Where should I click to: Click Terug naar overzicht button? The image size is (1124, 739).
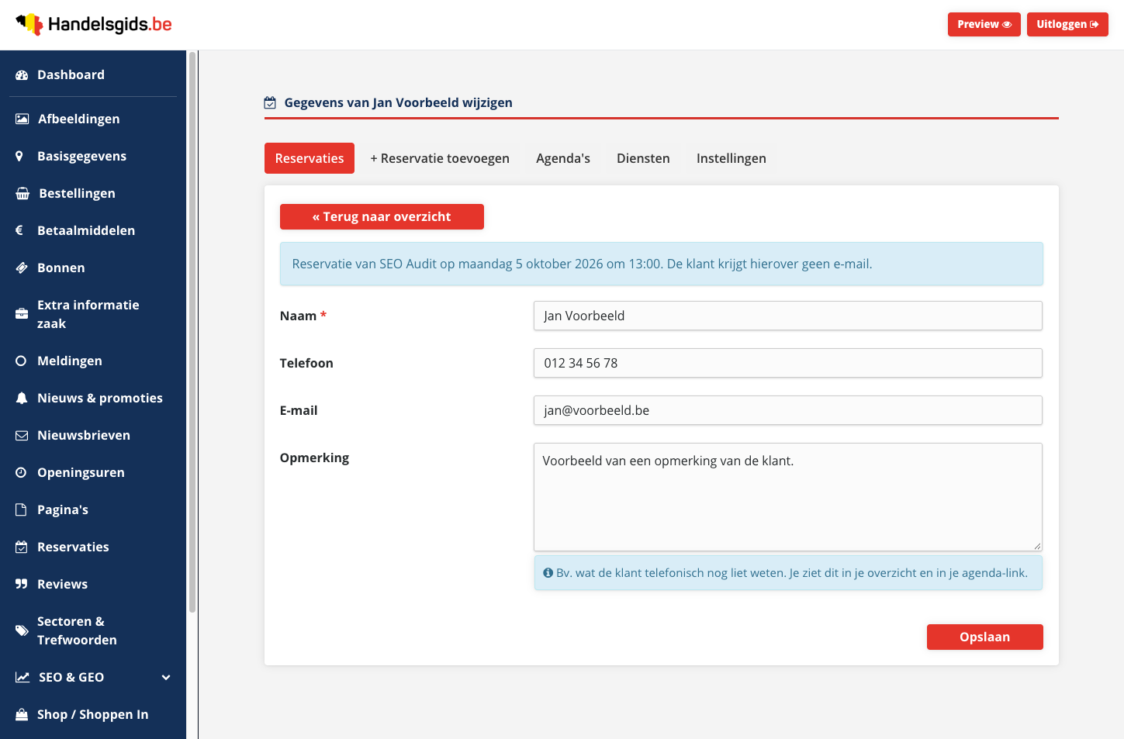[382, 216]
